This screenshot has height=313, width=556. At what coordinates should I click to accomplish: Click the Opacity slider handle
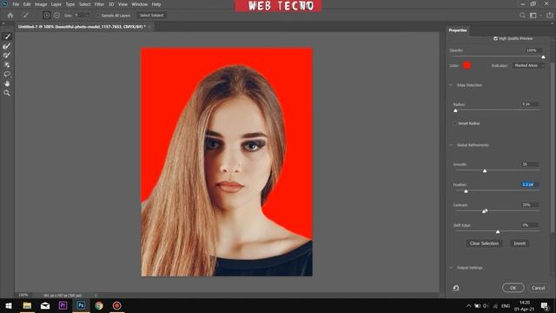click(x=543, y=57)
